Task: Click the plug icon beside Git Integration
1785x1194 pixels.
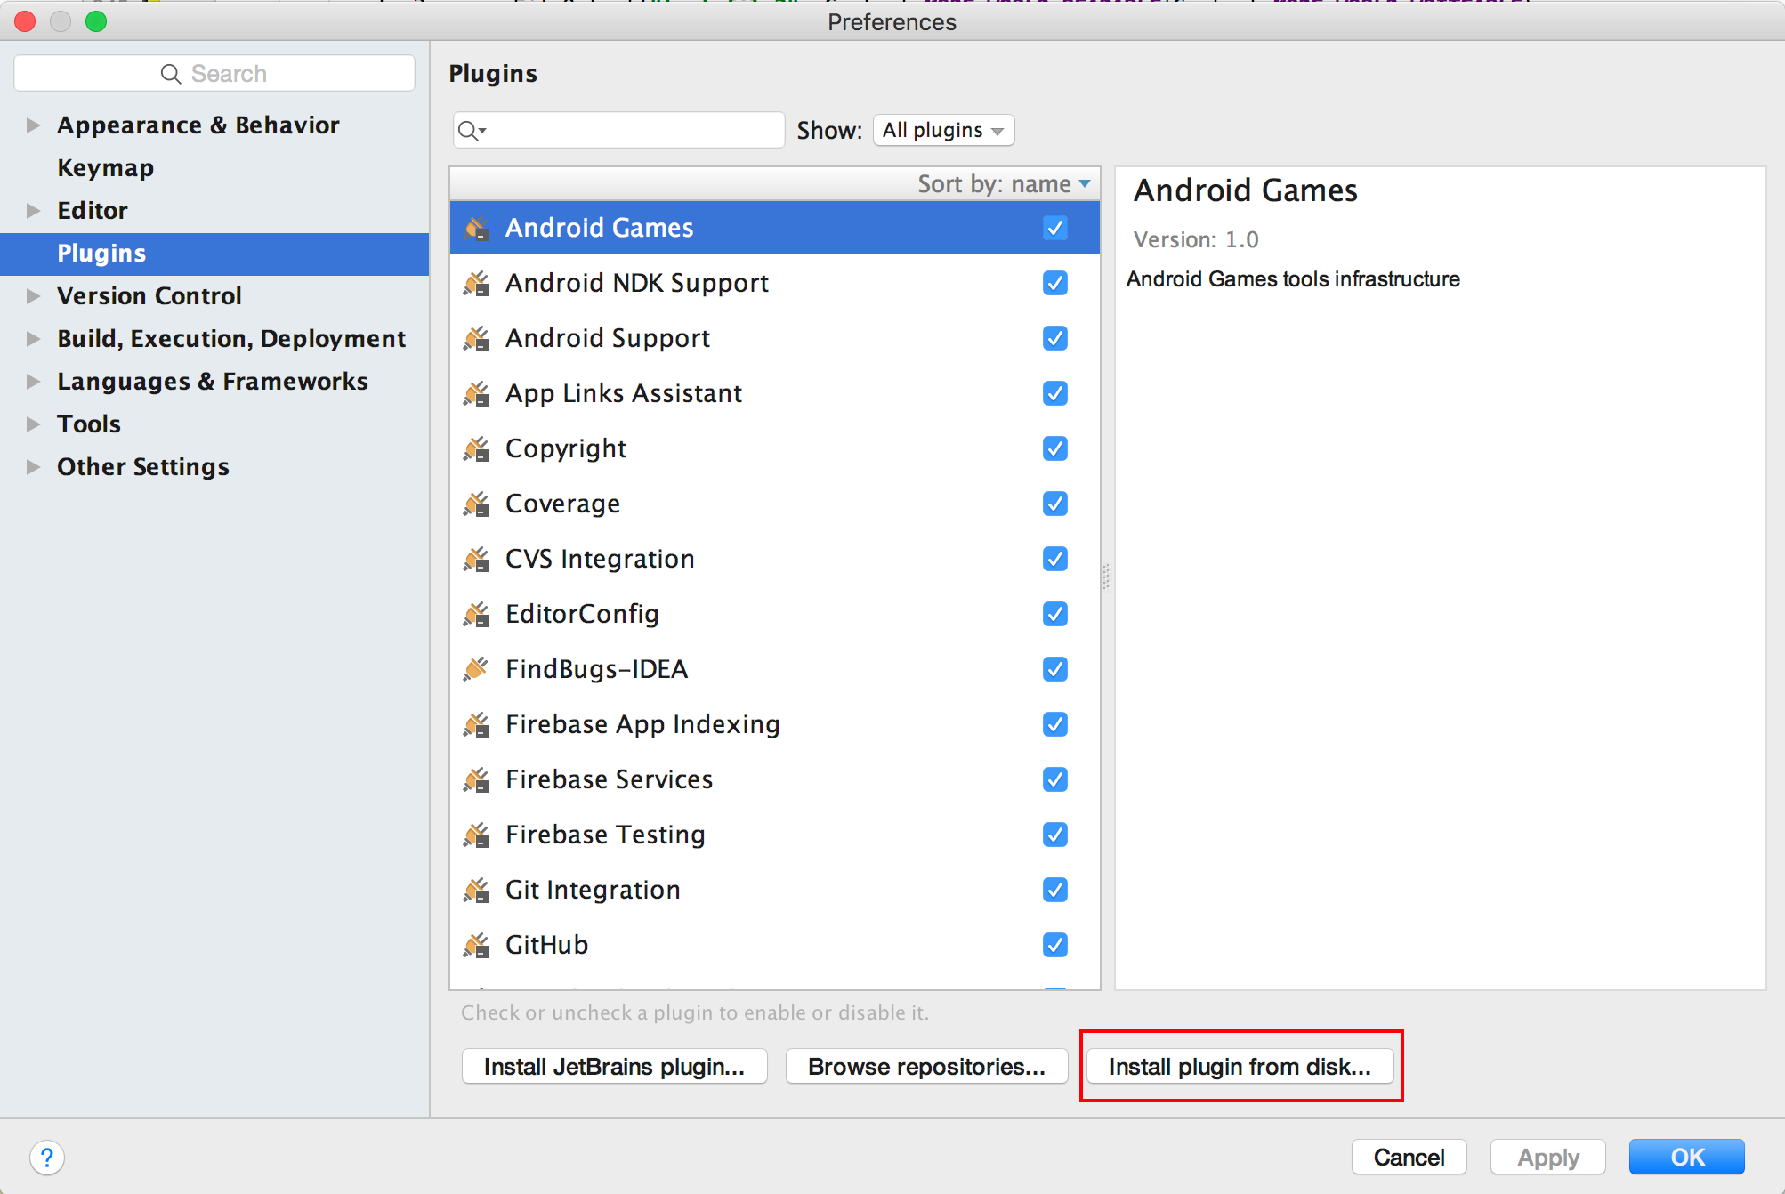Action: [476, 891]
